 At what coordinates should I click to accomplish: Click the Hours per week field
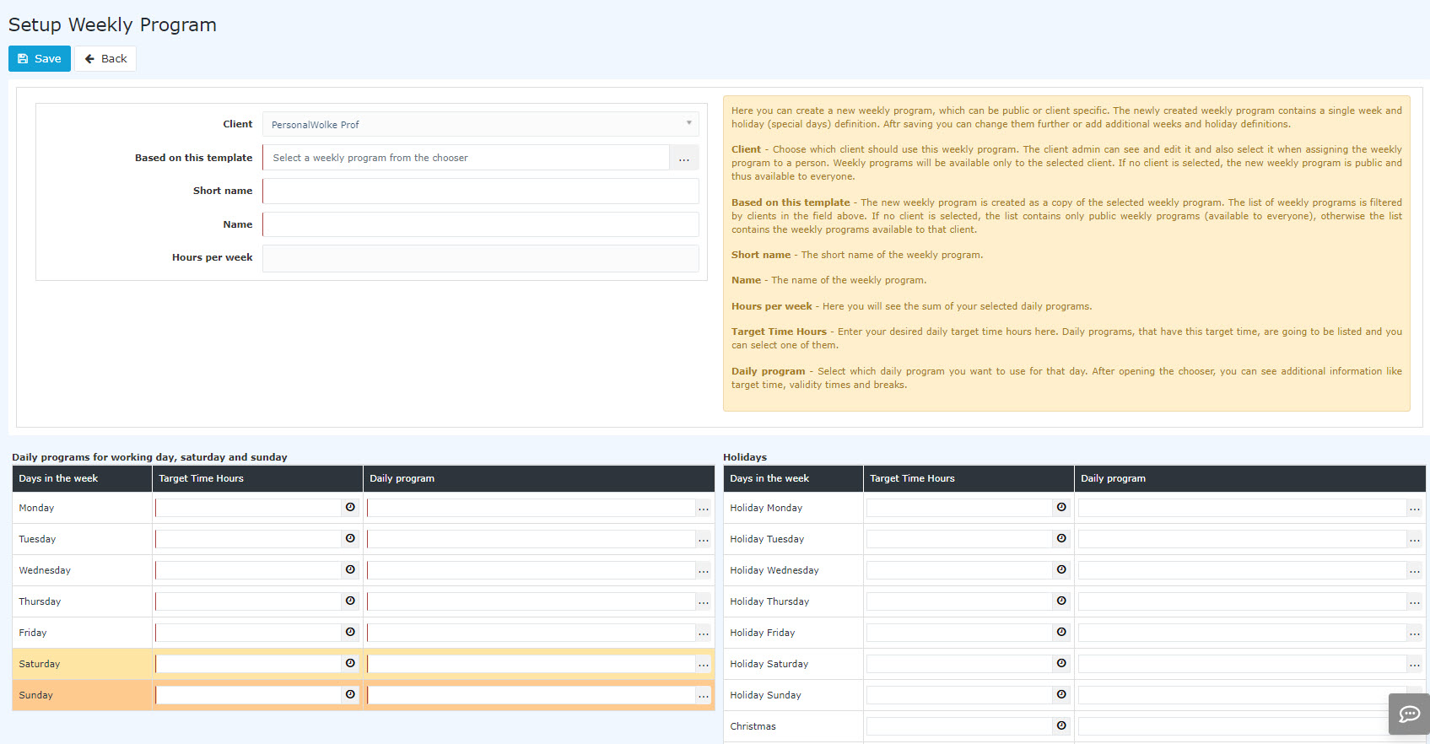481,258
